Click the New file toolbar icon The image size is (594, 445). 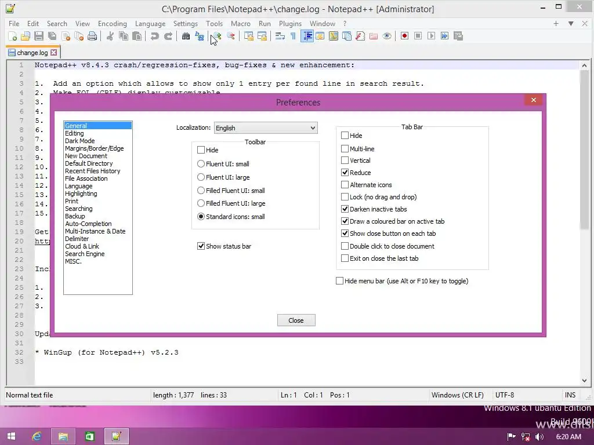12,36
